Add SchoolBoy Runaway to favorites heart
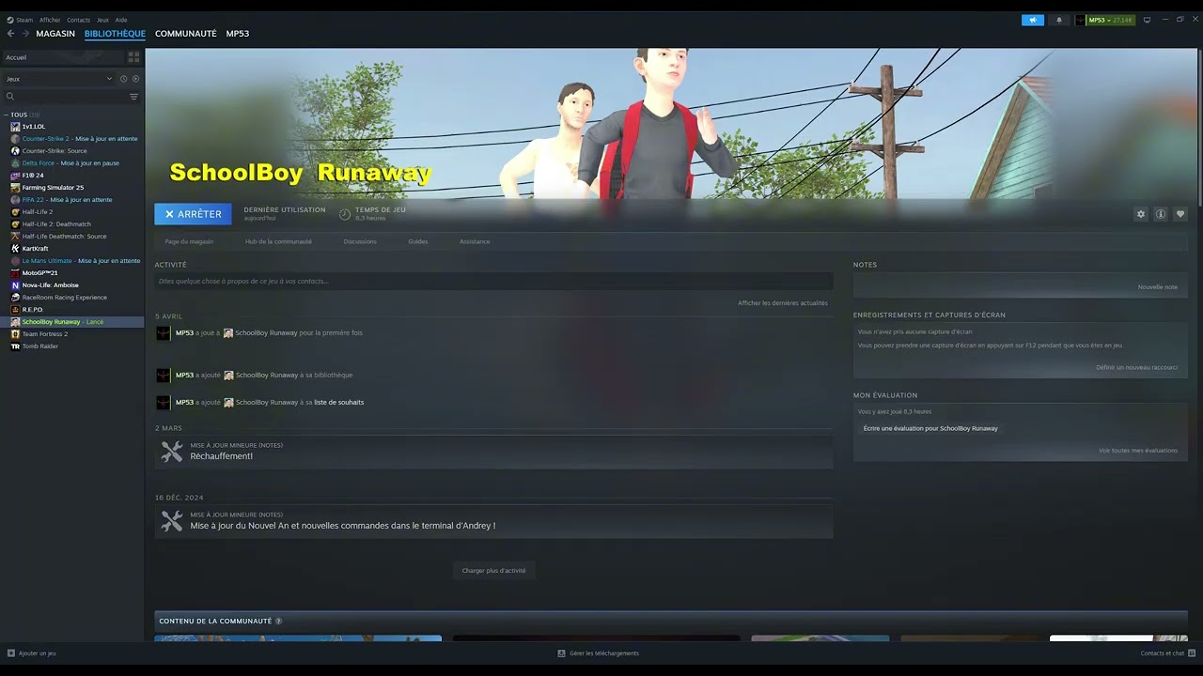This screenshot has height=676, width=1203. (x=1180, y=214)
